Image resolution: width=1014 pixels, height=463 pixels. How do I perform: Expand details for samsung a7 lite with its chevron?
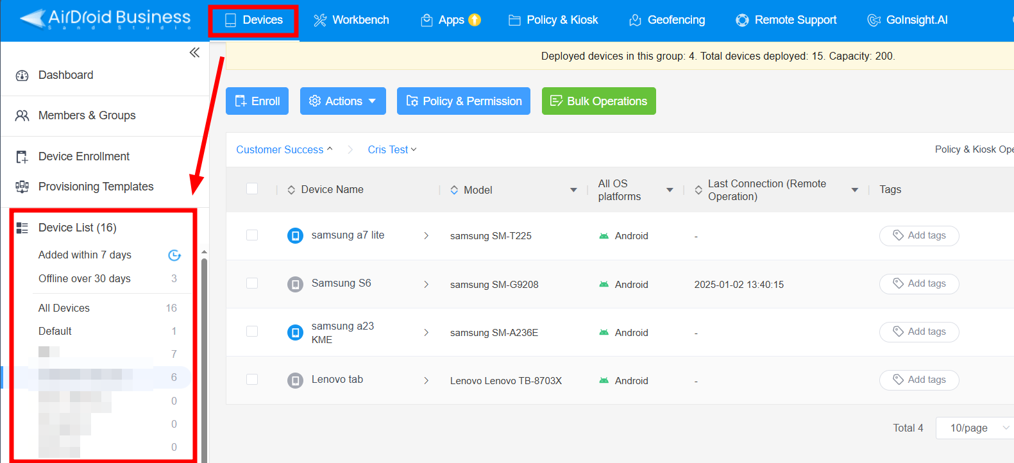pos(427,236)
